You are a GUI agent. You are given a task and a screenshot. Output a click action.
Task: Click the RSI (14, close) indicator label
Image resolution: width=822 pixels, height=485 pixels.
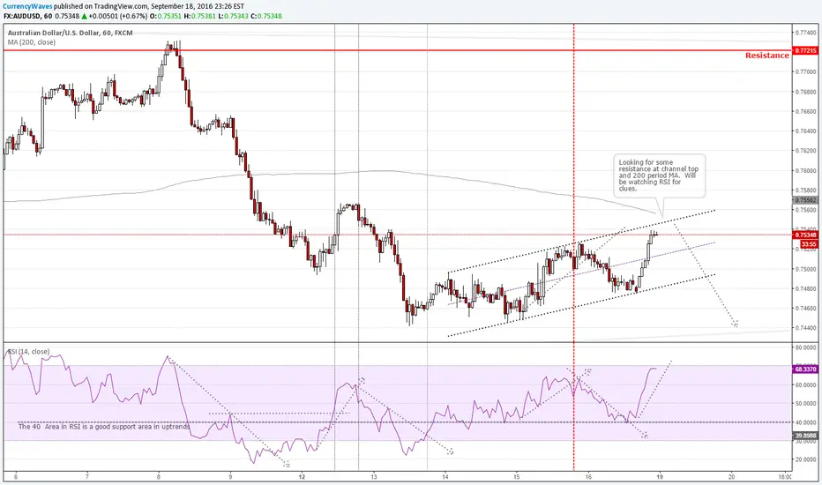[x=29, y=351]
